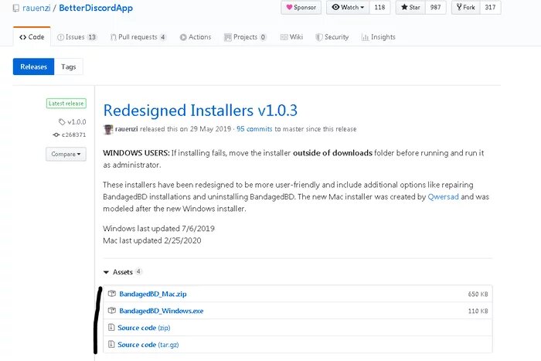Open the Compare dropdown
Image resolution: width=541 pixels, height=361 pixels.
coord(66,154)
